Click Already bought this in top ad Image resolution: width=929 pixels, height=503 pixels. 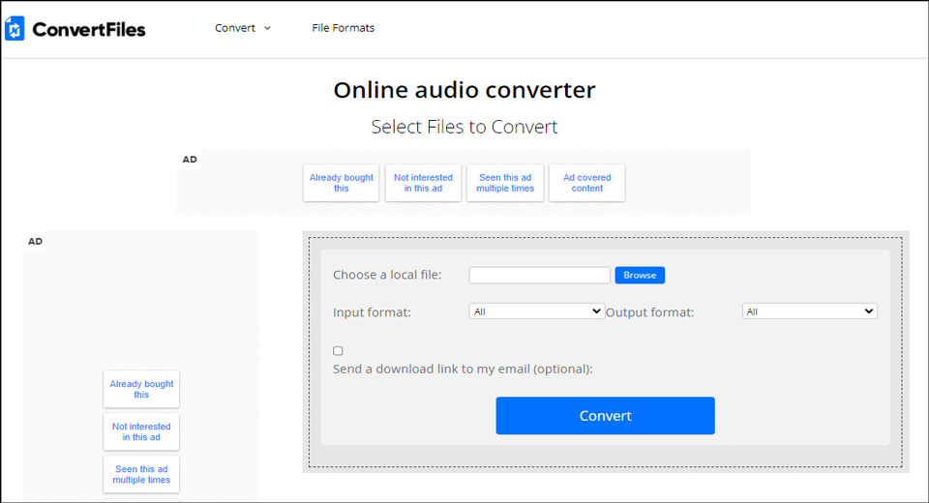point(342,183)
